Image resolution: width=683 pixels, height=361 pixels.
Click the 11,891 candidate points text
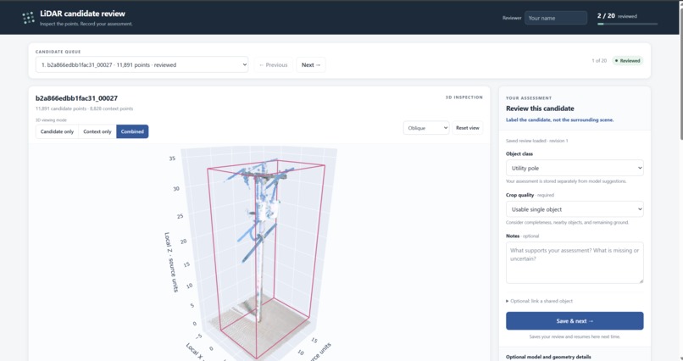point(62,108)
